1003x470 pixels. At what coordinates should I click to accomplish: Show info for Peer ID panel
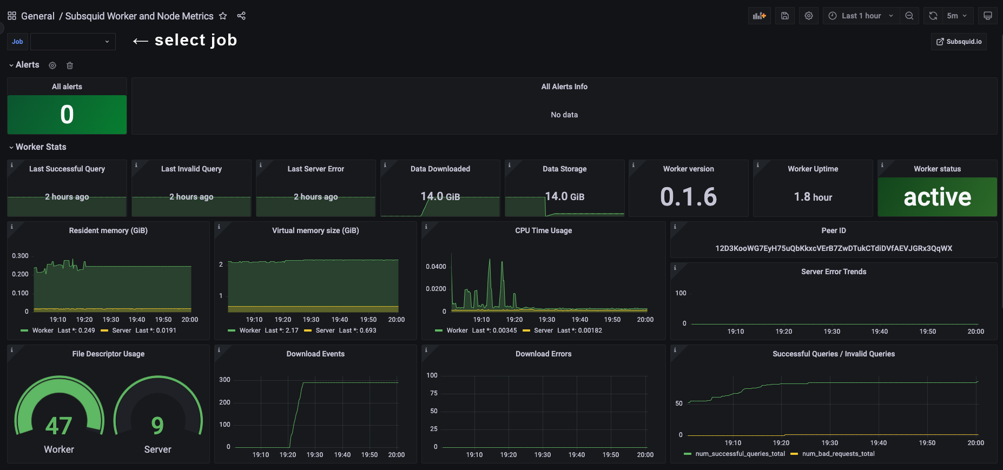tap(675, 227)
